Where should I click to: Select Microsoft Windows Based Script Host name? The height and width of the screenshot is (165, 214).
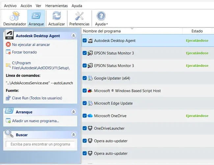[x=127, y=91]
